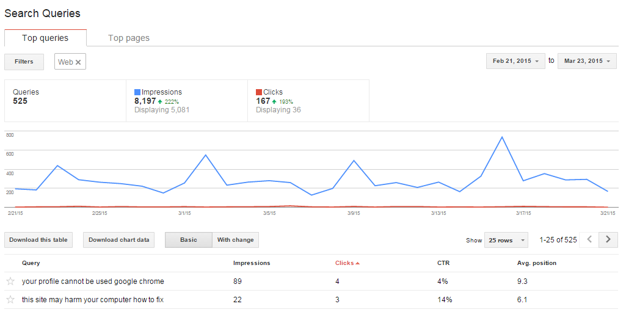Go to next page of results
This screenshot has height=312, width=637.
(x=608, y=240)
